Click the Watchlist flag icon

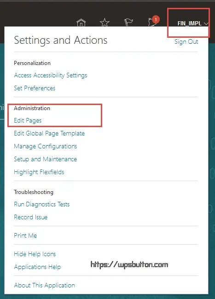129,23
